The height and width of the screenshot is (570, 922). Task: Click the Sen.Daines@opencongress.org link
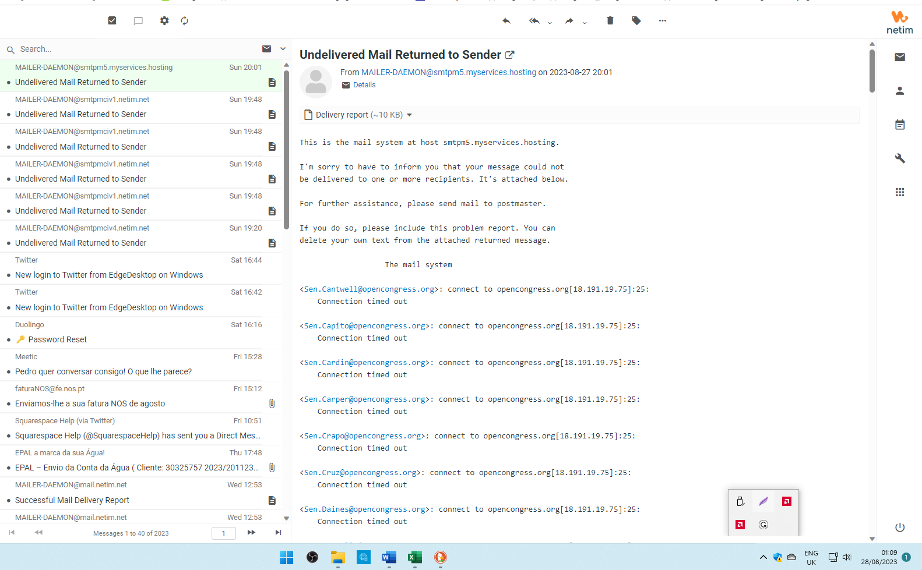[x=365, y=509]
